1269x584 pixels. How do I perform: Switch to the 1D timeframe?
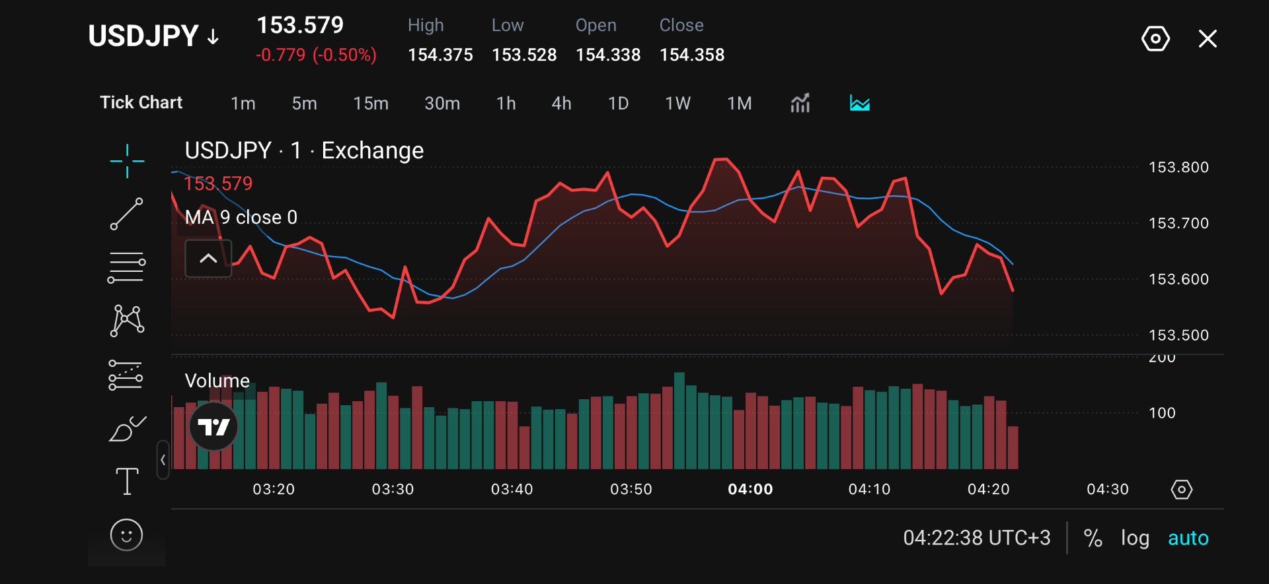pyautogui.click(x=618, y=104)
